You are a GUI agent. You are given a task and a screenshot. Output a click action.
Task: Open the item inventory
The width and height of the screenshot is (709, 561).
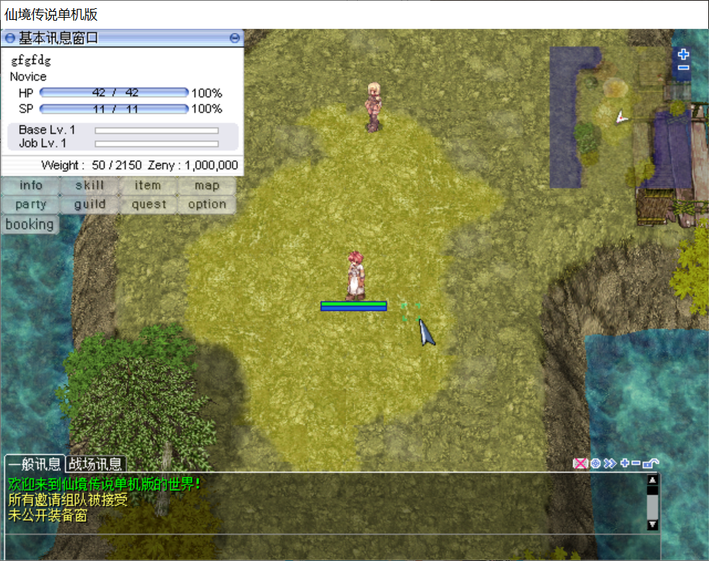(148, 185)
